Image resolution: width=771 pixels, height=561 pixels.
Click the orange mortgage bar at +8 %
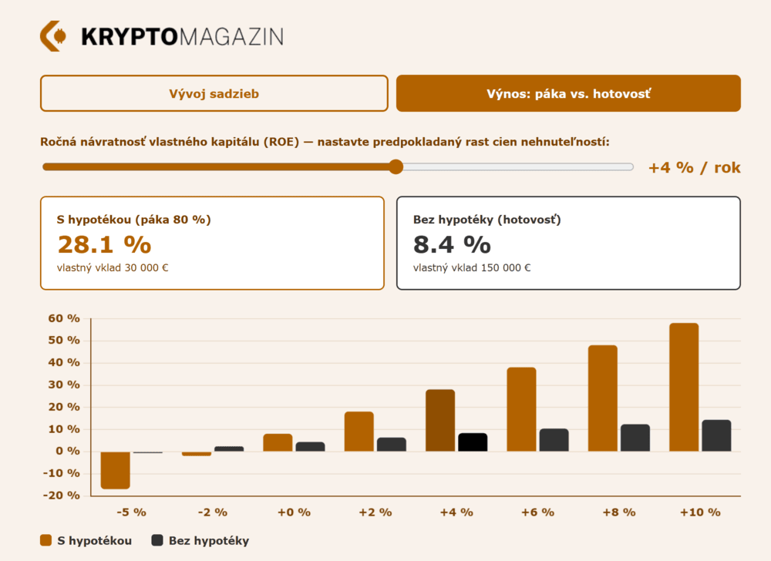click(x=603, y=398)
